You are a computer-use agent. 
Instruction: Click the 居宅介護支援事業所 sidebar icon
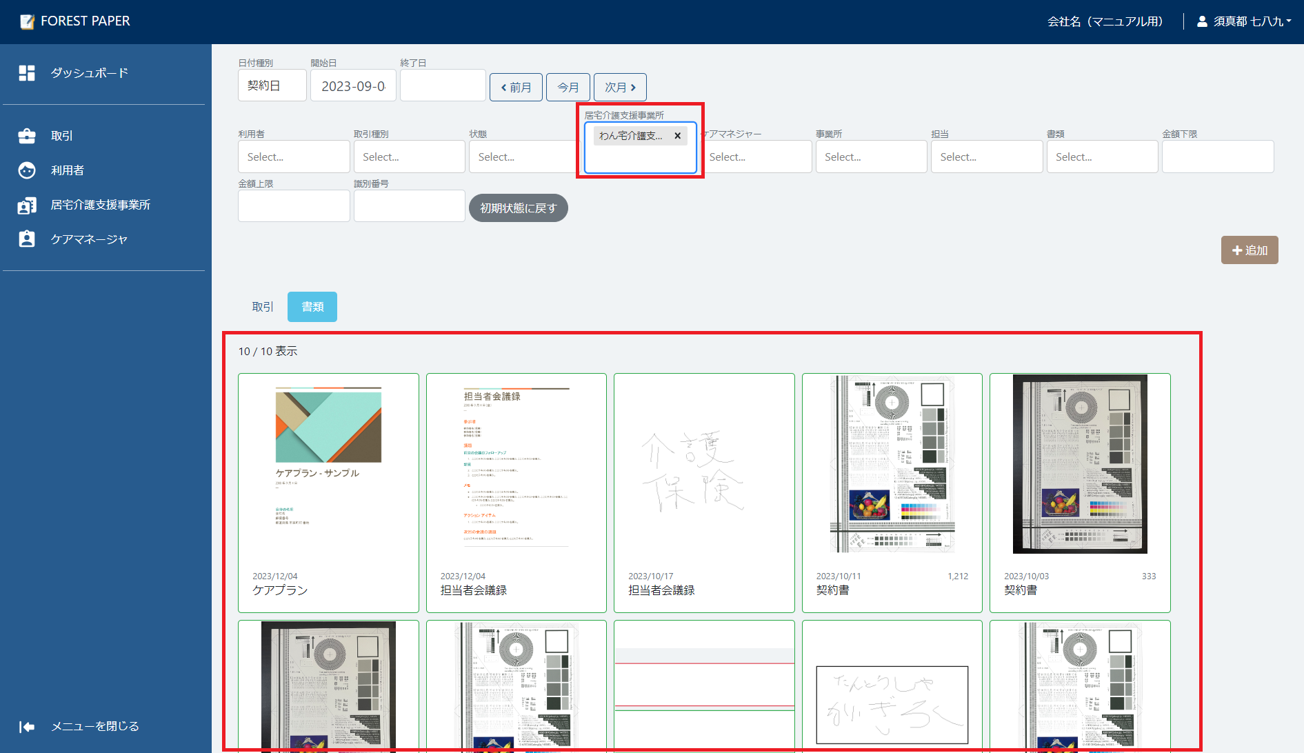27,205
